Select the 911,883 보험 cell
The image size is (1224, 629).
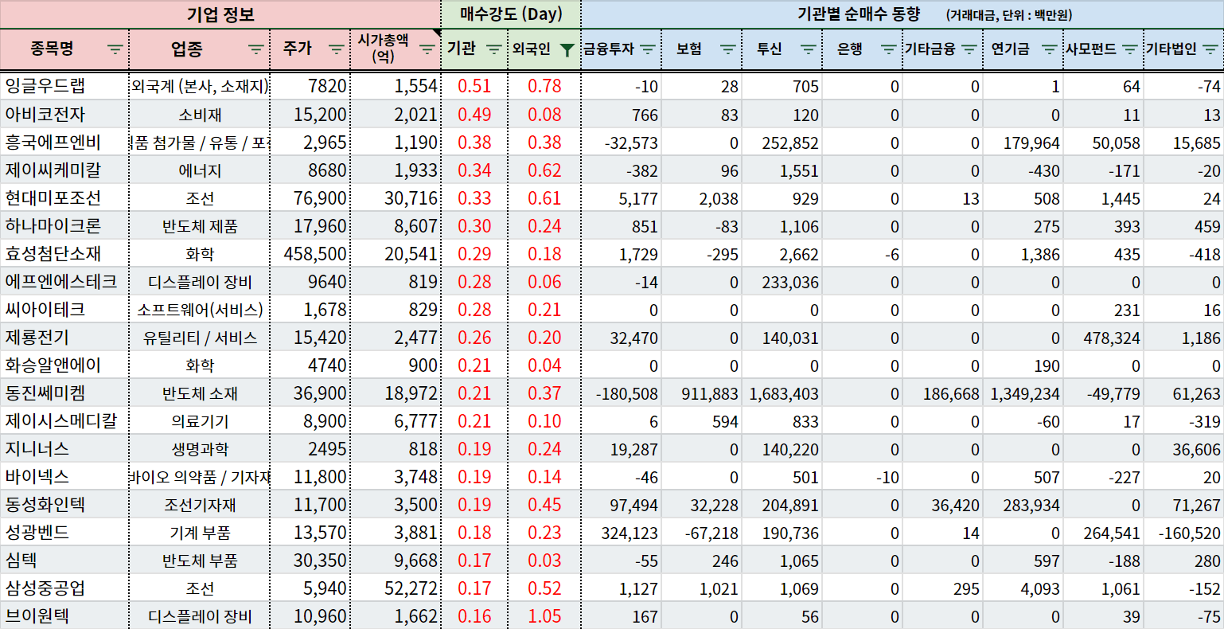[x=702, y=393]
